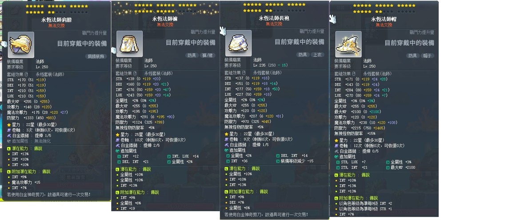Click the gold star row above 永恆法師褲
511x220 pixels.
(x=166, y=5)
